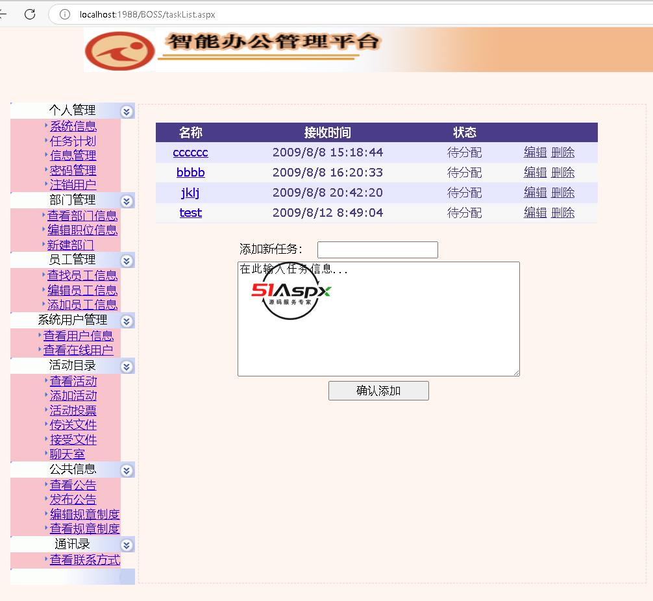
Task: Click the 接收时间 column header
Action: pos(327,132)
